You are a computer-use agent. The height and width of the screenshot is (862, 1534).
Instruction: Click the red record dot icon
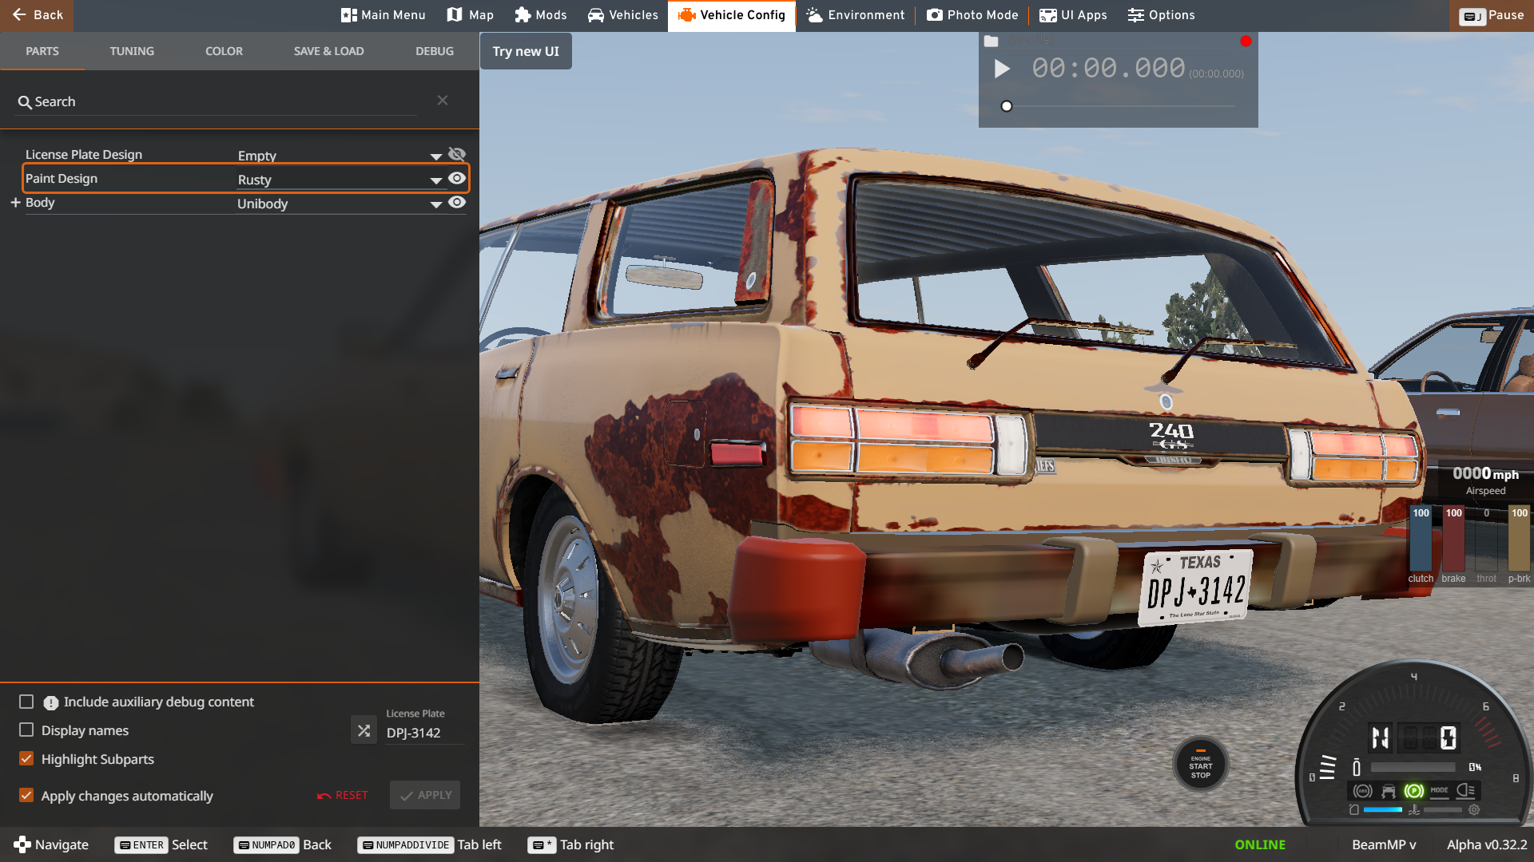coord(1246,42)
